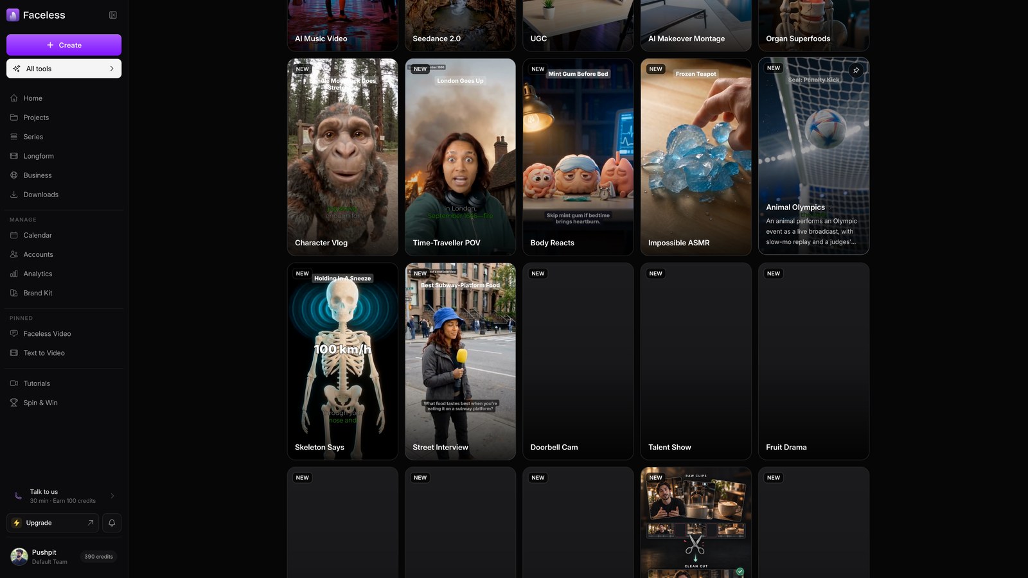Open the raw clips Clean Cut template
Image resolution: width=1028 pixels, height=578 pixels.
coord(696,523)
